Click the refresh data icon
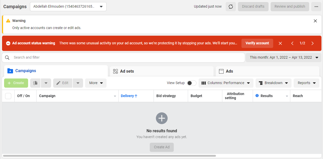Screen dimensions: 323x159 tap(230, 7)
